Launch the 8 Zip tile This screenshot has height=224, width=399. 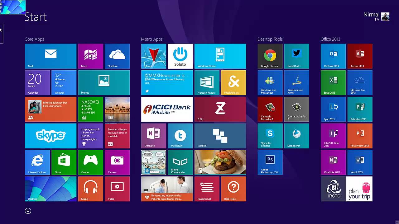(220, 109)
